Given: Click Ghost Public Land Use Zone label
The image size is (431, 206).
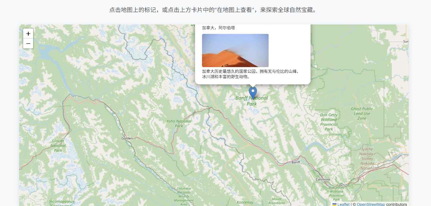Looking at the screenshot, I should [x=362, y=113].
